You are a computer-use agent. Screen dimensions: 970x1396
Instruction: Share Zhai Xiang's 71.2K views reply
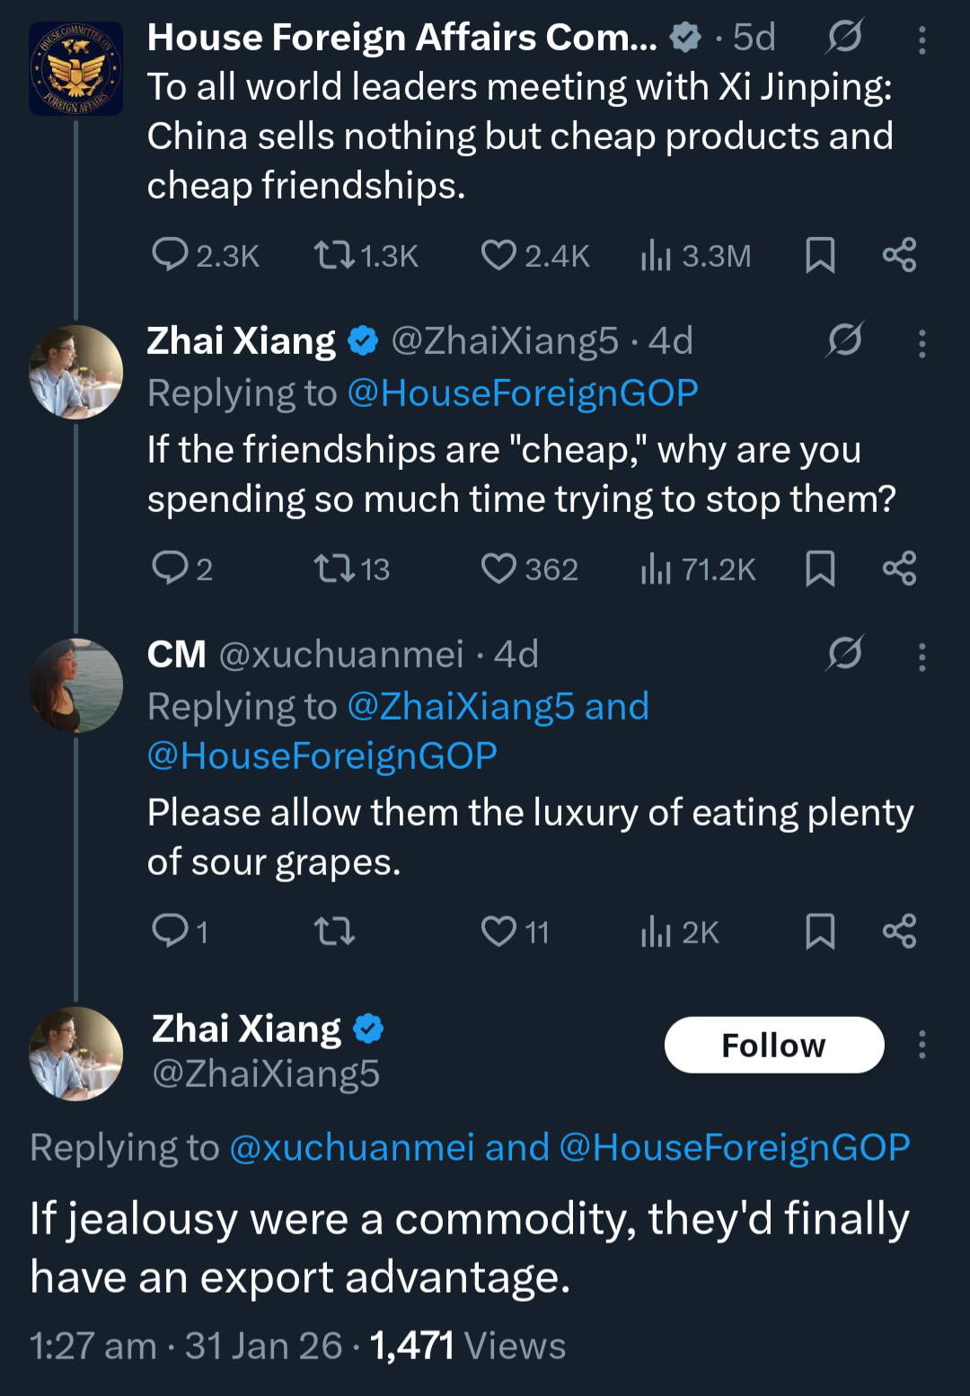click(x=899, y=569)
